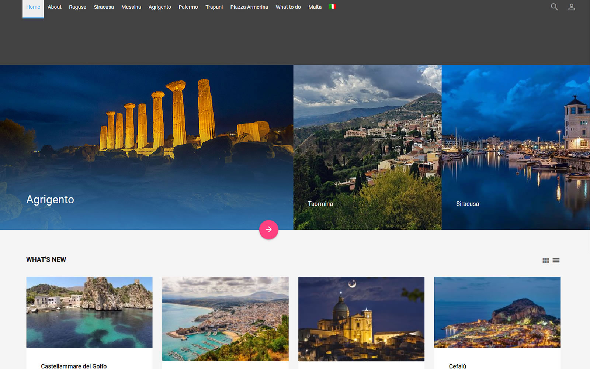Switch to grid view layout
590x369 pixels.
click(546, 261)
